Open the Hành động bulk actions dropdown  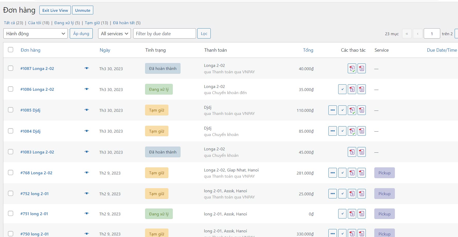pyautogui.click(x=36, y=34)
